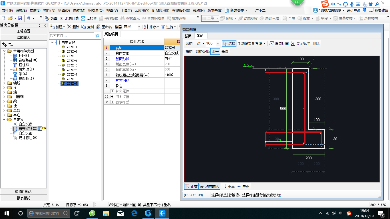Select 尺寸标注(W) tree item

(x=28, y=138)
